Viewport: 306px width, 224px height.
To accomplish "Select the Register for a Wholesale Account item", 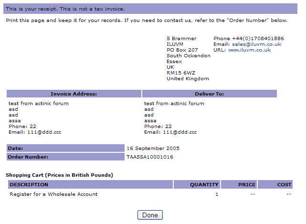I will [x=53, y=194].
